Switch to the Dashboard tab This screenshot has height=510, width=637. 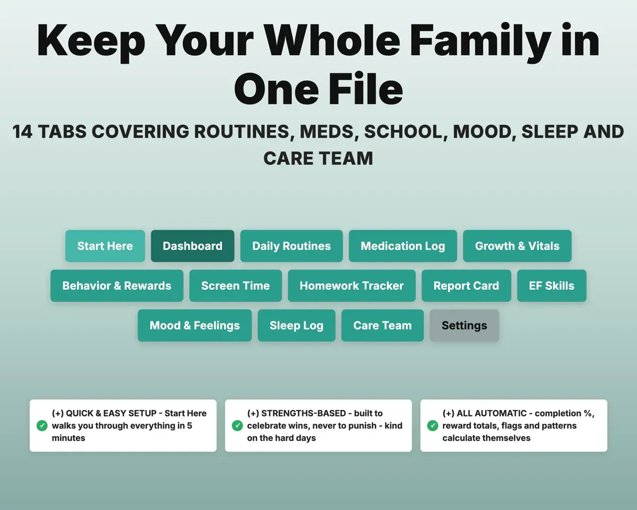(193, 246)
